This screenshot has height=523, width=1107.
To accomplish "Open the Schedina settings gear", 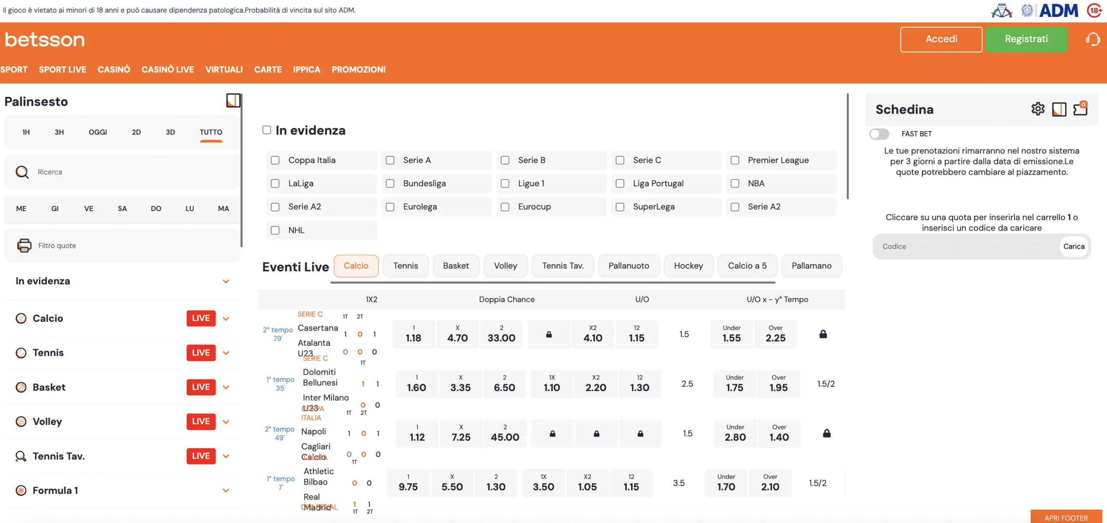I will coord(1037,109).
